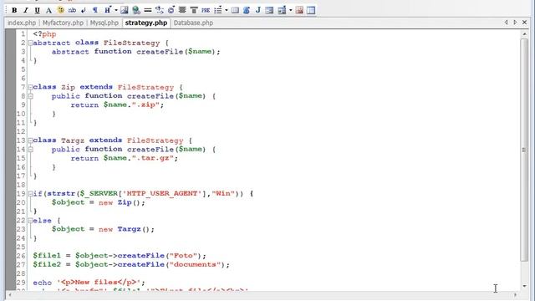This screenshot has width=535, height=301.
Task: Click the insert image toolbar icon
Action: click(125, 10)
